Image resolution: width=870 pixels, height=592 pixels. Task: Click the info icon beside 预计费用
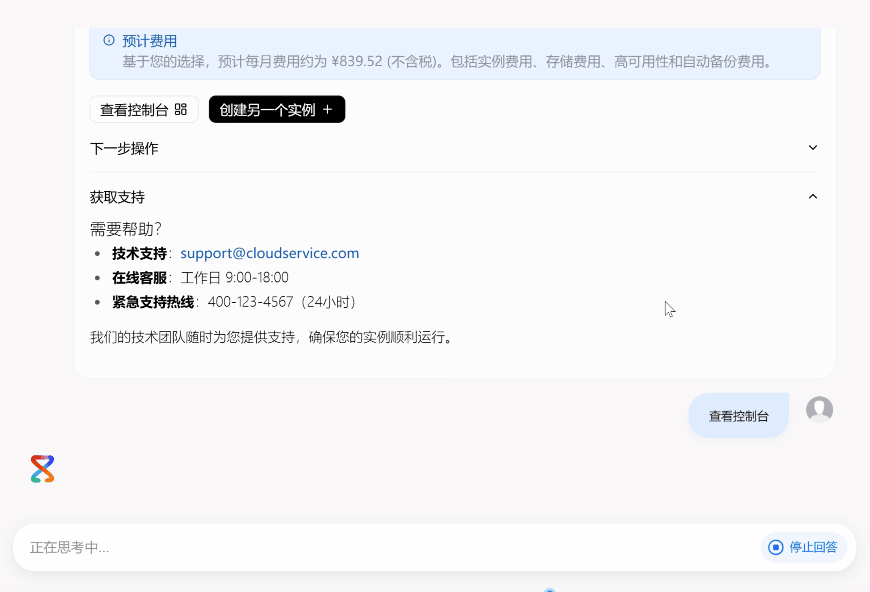(108, 40)
